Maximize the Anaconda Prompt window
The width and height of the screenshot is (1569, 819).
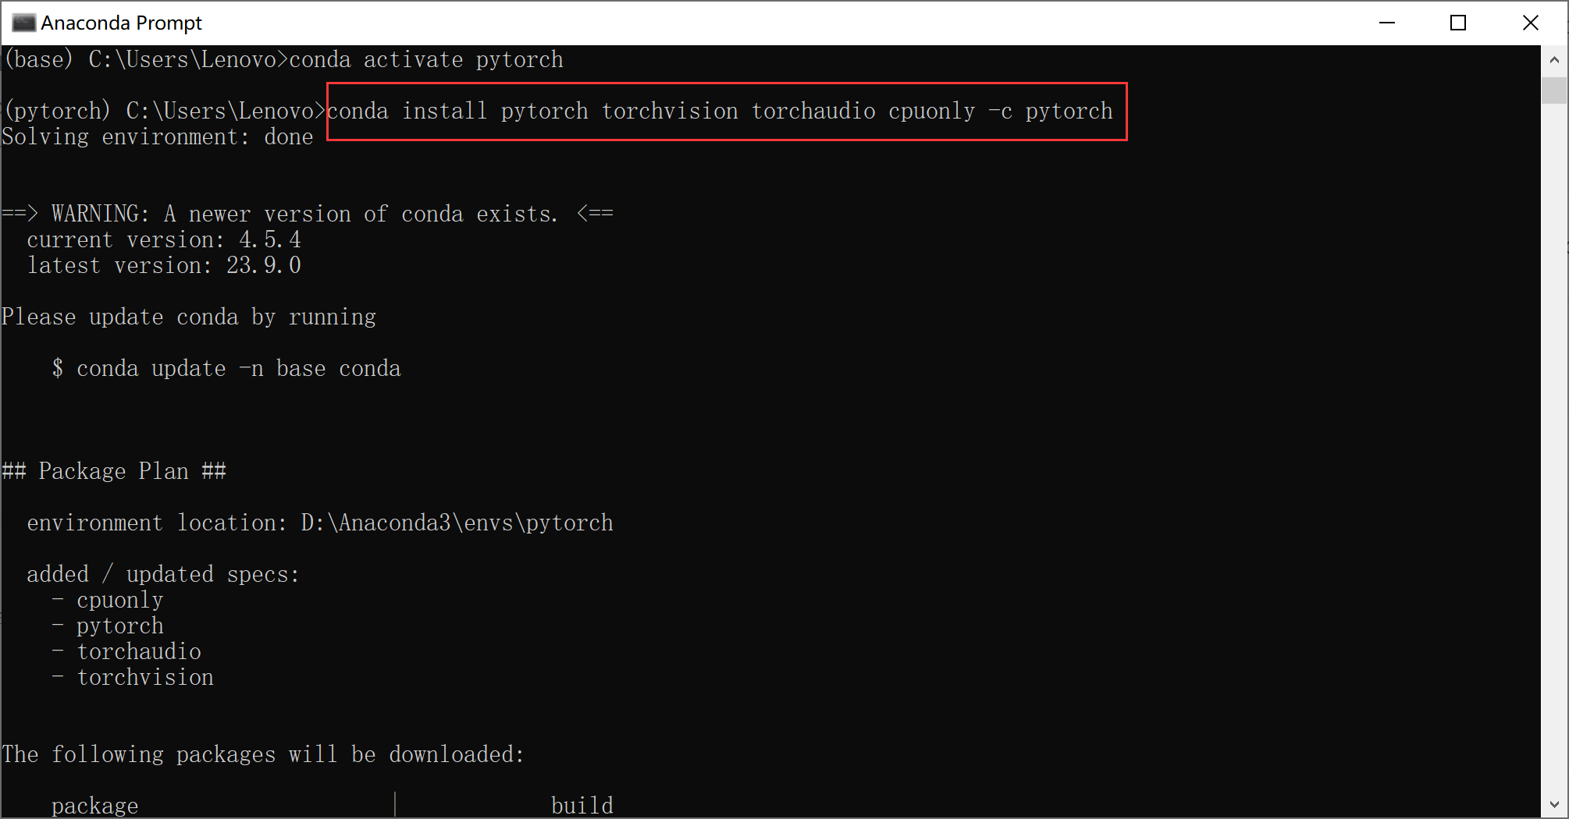click(1458, 23)
